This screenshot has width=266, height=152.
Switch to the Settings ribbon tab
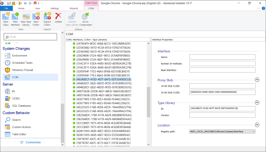(x=55, y=8)
